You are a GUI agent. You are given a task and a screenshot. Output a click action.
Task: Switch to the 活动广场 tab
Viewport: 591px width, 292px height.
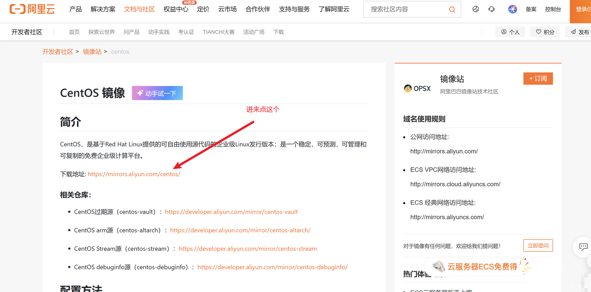coord(254,32)
